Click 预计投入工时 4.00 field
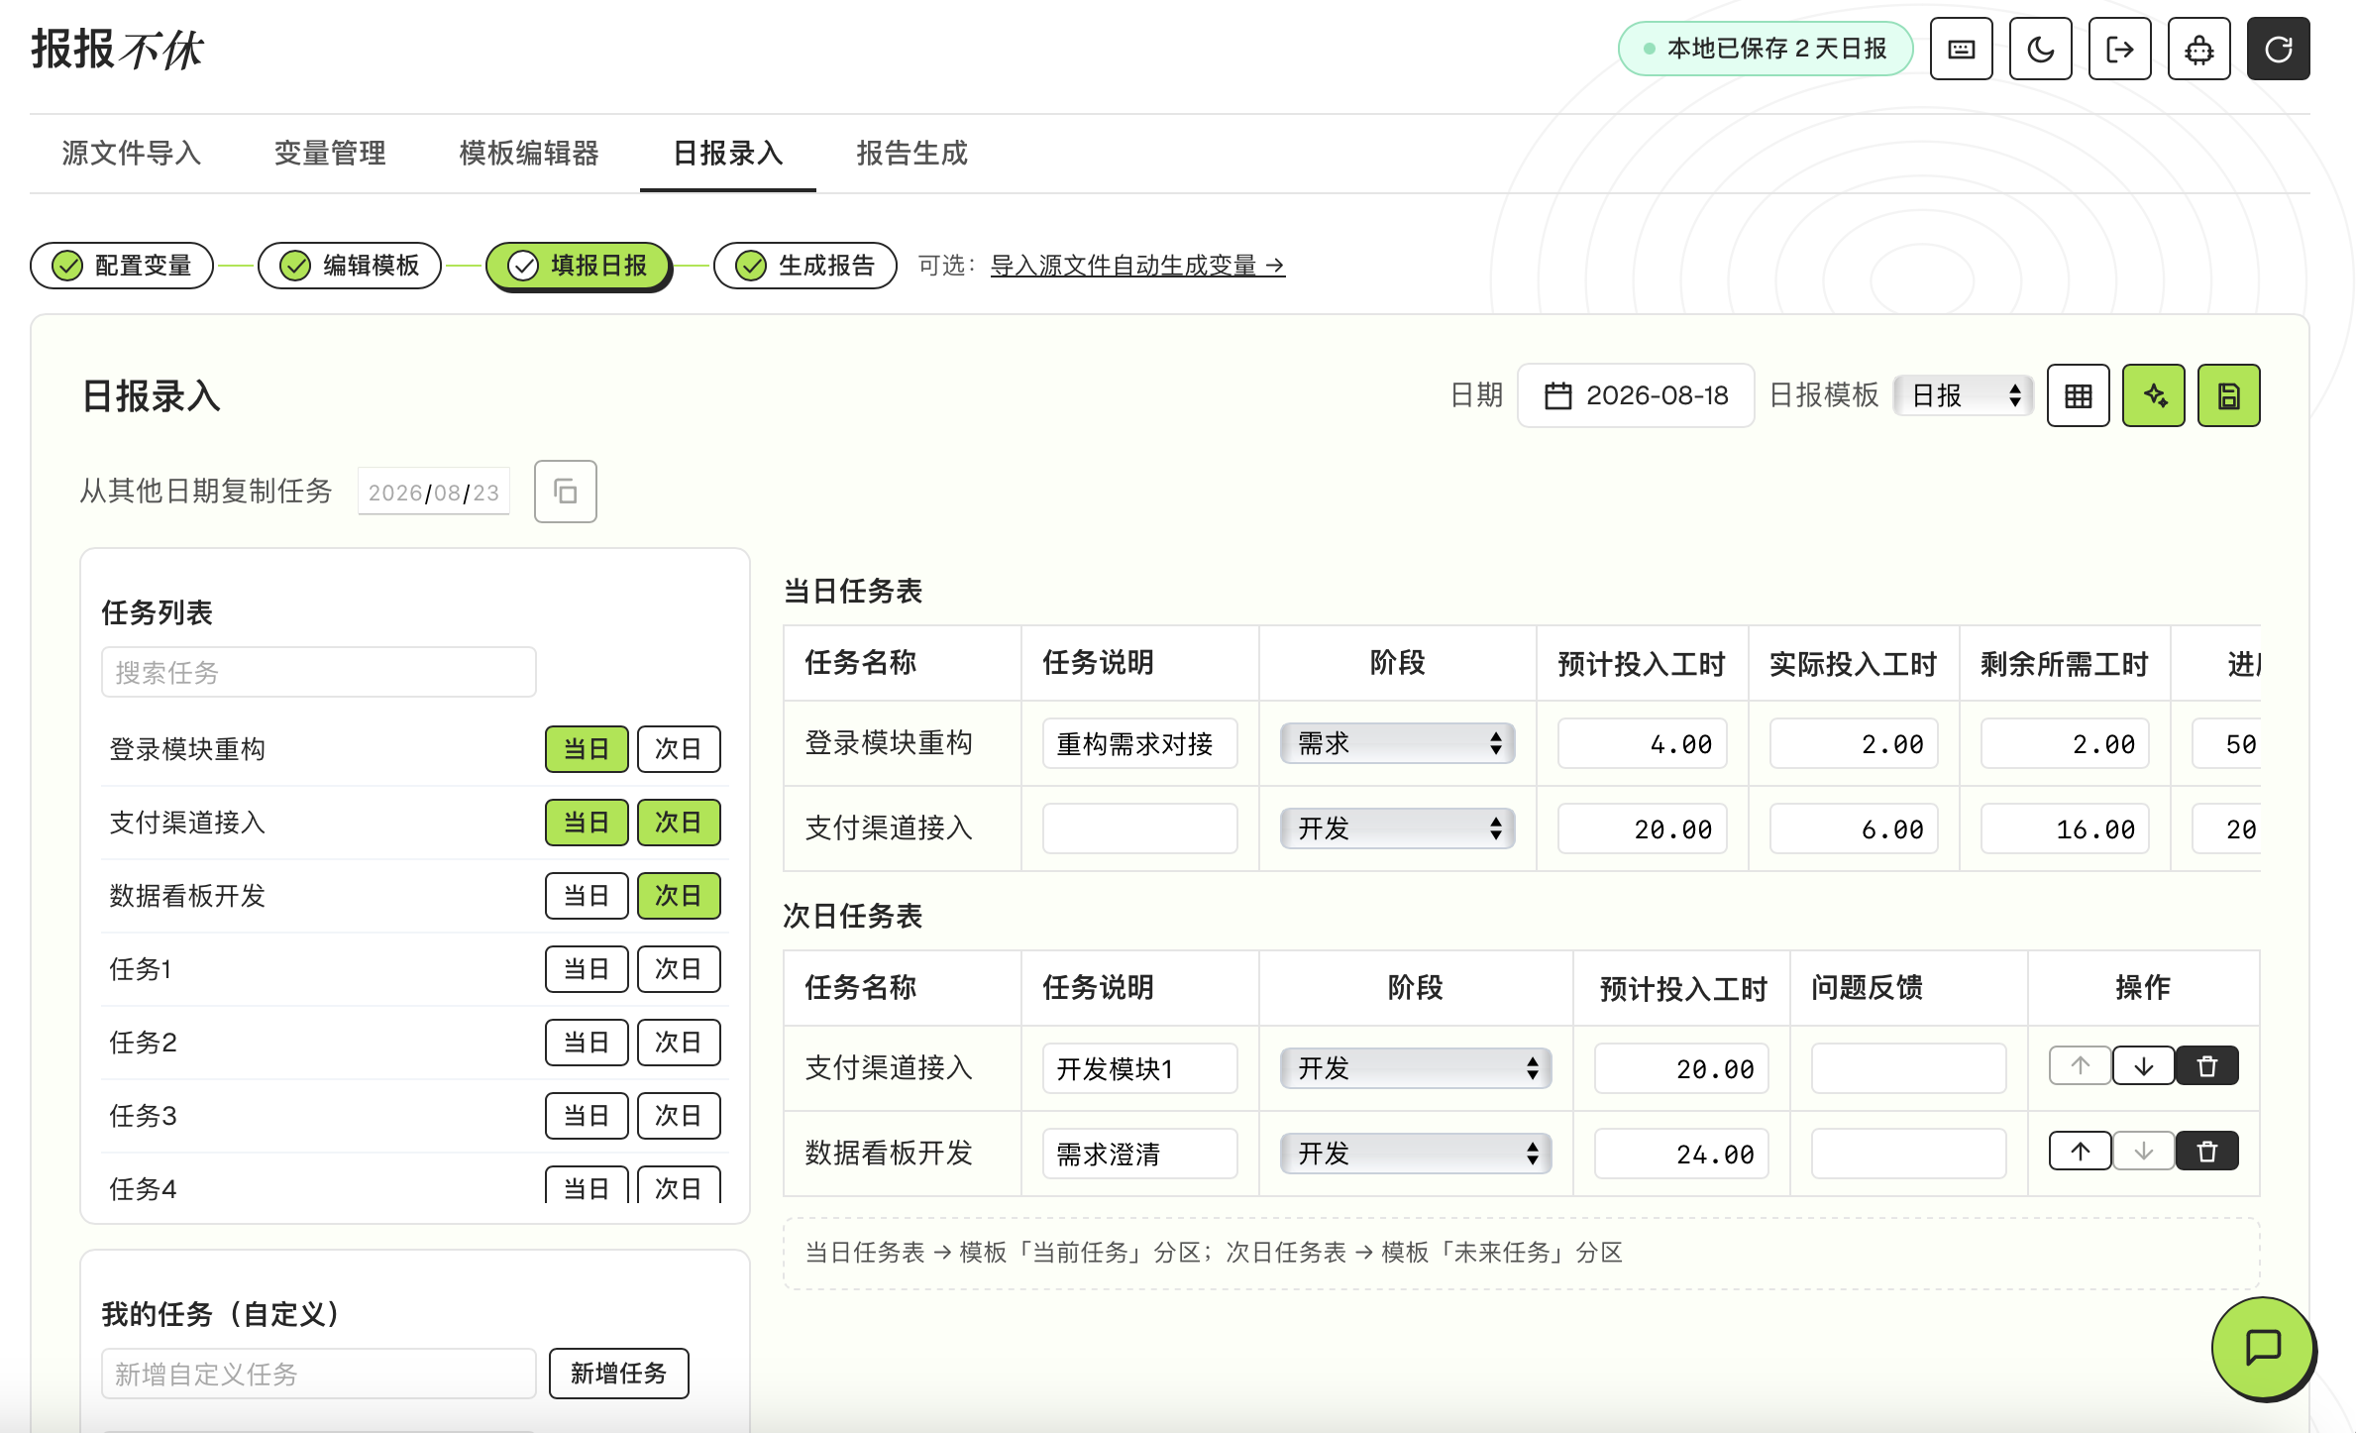The width and height of the screenshot is (2356, 1433). (1642, 743)
